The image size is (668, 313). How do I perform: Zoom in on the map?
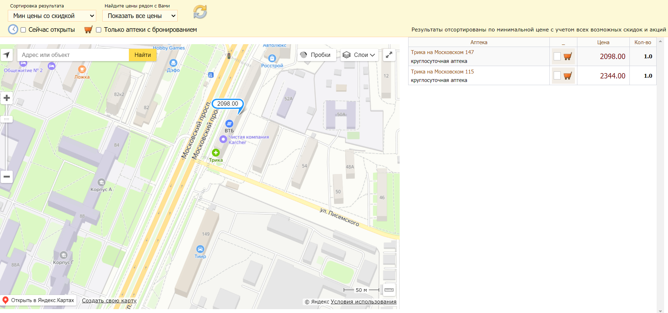point(7,98)
